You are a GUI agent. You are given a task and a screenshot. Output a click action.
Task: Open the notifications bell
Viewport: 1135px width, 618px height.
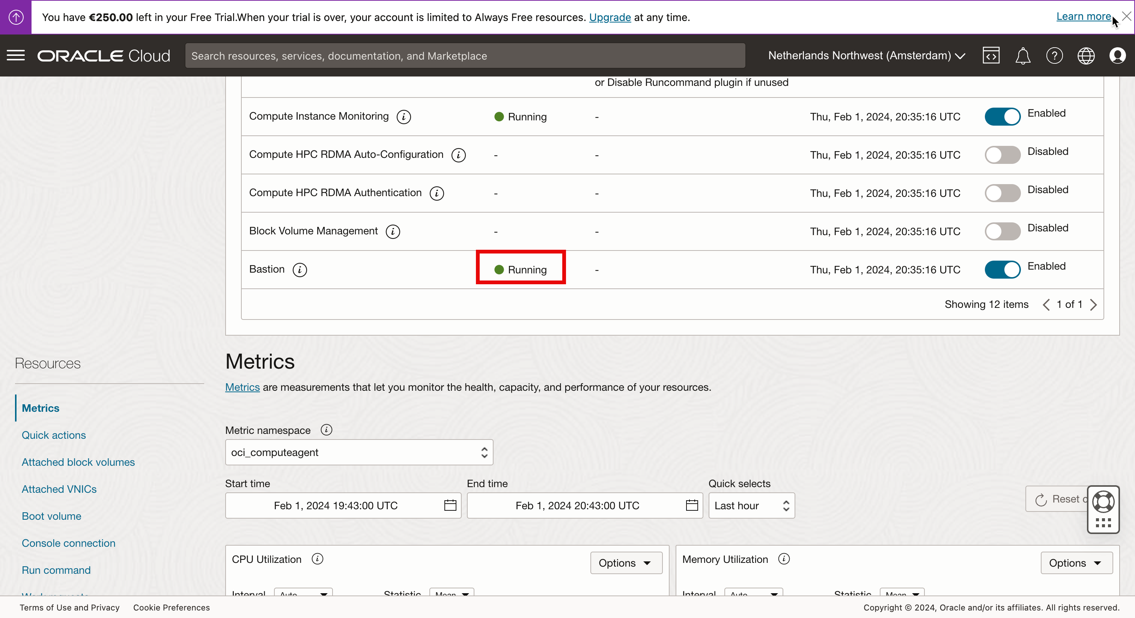tap(1022, 56)
